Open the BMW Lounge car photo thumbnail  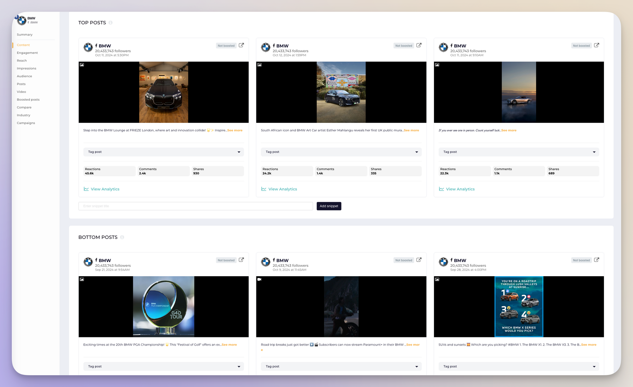(x=164, y=92)
